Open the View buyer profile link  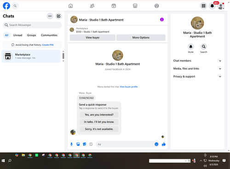click(129, 87)
